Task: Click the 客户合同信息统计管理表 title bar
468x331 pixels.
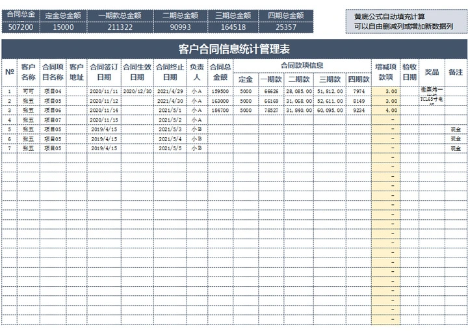Action: coord(234,49)
